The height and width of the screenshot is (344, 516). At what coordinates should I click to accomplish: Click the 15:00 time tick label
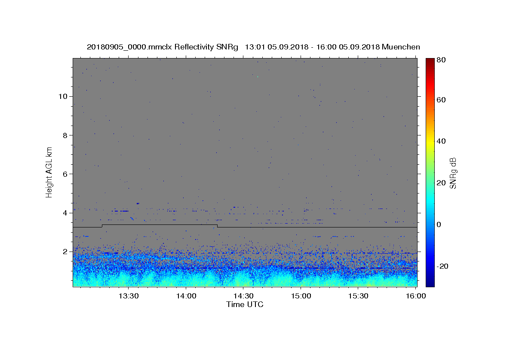(301, 296)
